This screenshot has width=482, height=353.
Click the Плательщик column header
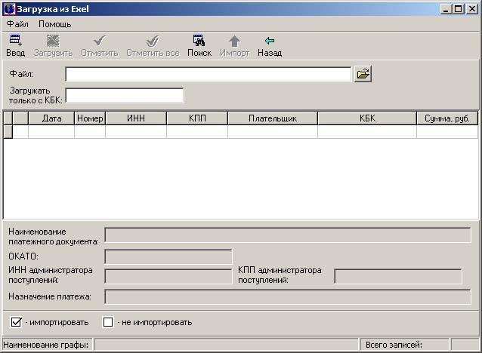(272, 118)
